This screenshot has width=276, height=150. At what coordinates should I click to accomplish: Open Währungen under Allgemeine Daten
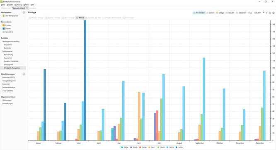(x=7, y=100)
